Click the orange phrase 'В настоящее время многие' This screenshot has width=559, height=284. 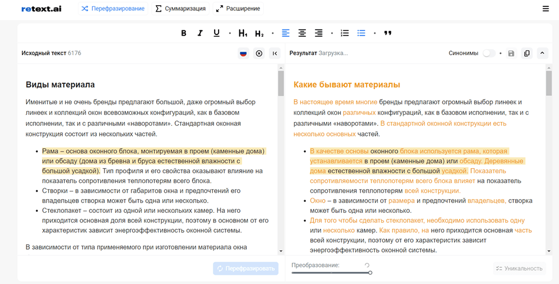coord(335,102)
